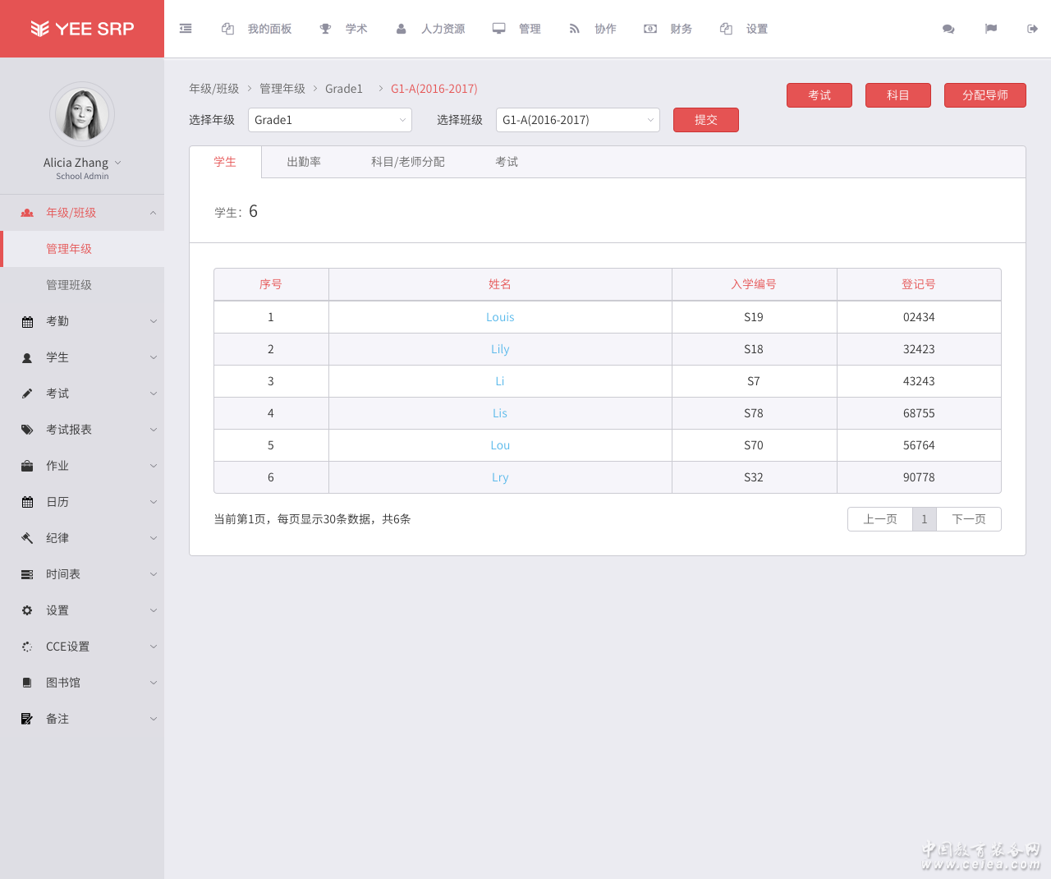Click the calendar icon beside 日历
The height and width of the screenshot is (879, 1051).
coord(27,502)
